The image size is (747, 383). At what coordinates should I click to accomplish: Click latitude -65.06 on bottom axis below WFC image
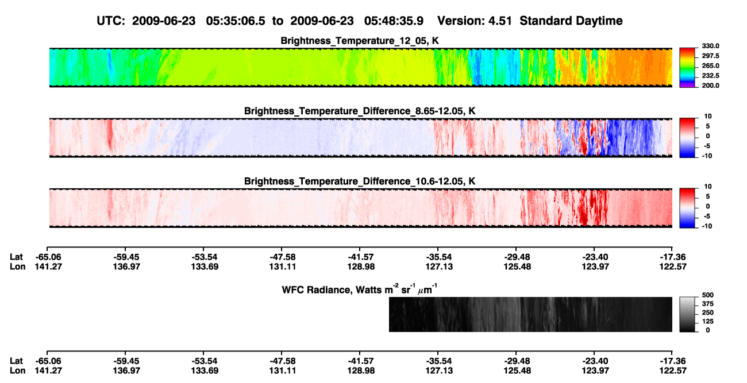(x=48, y=361)
